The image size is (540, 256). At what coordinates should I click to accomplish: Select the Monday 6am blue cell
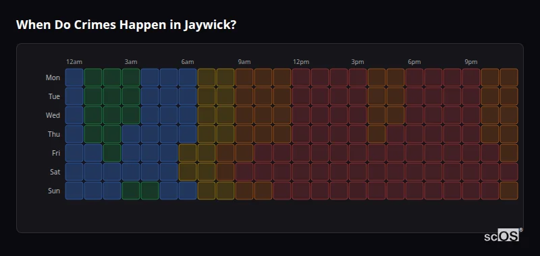(188, 77)
